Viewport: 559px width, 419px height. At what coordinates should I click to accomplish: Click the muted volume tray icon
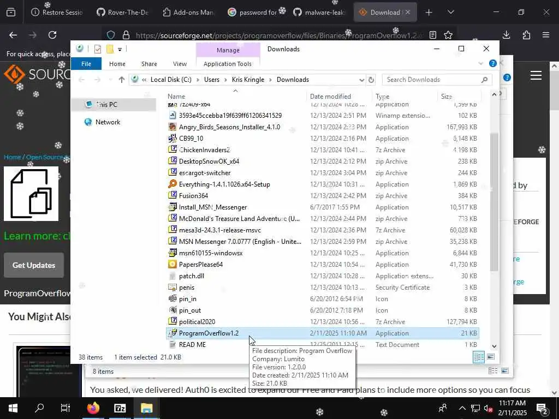pos(488,408)
